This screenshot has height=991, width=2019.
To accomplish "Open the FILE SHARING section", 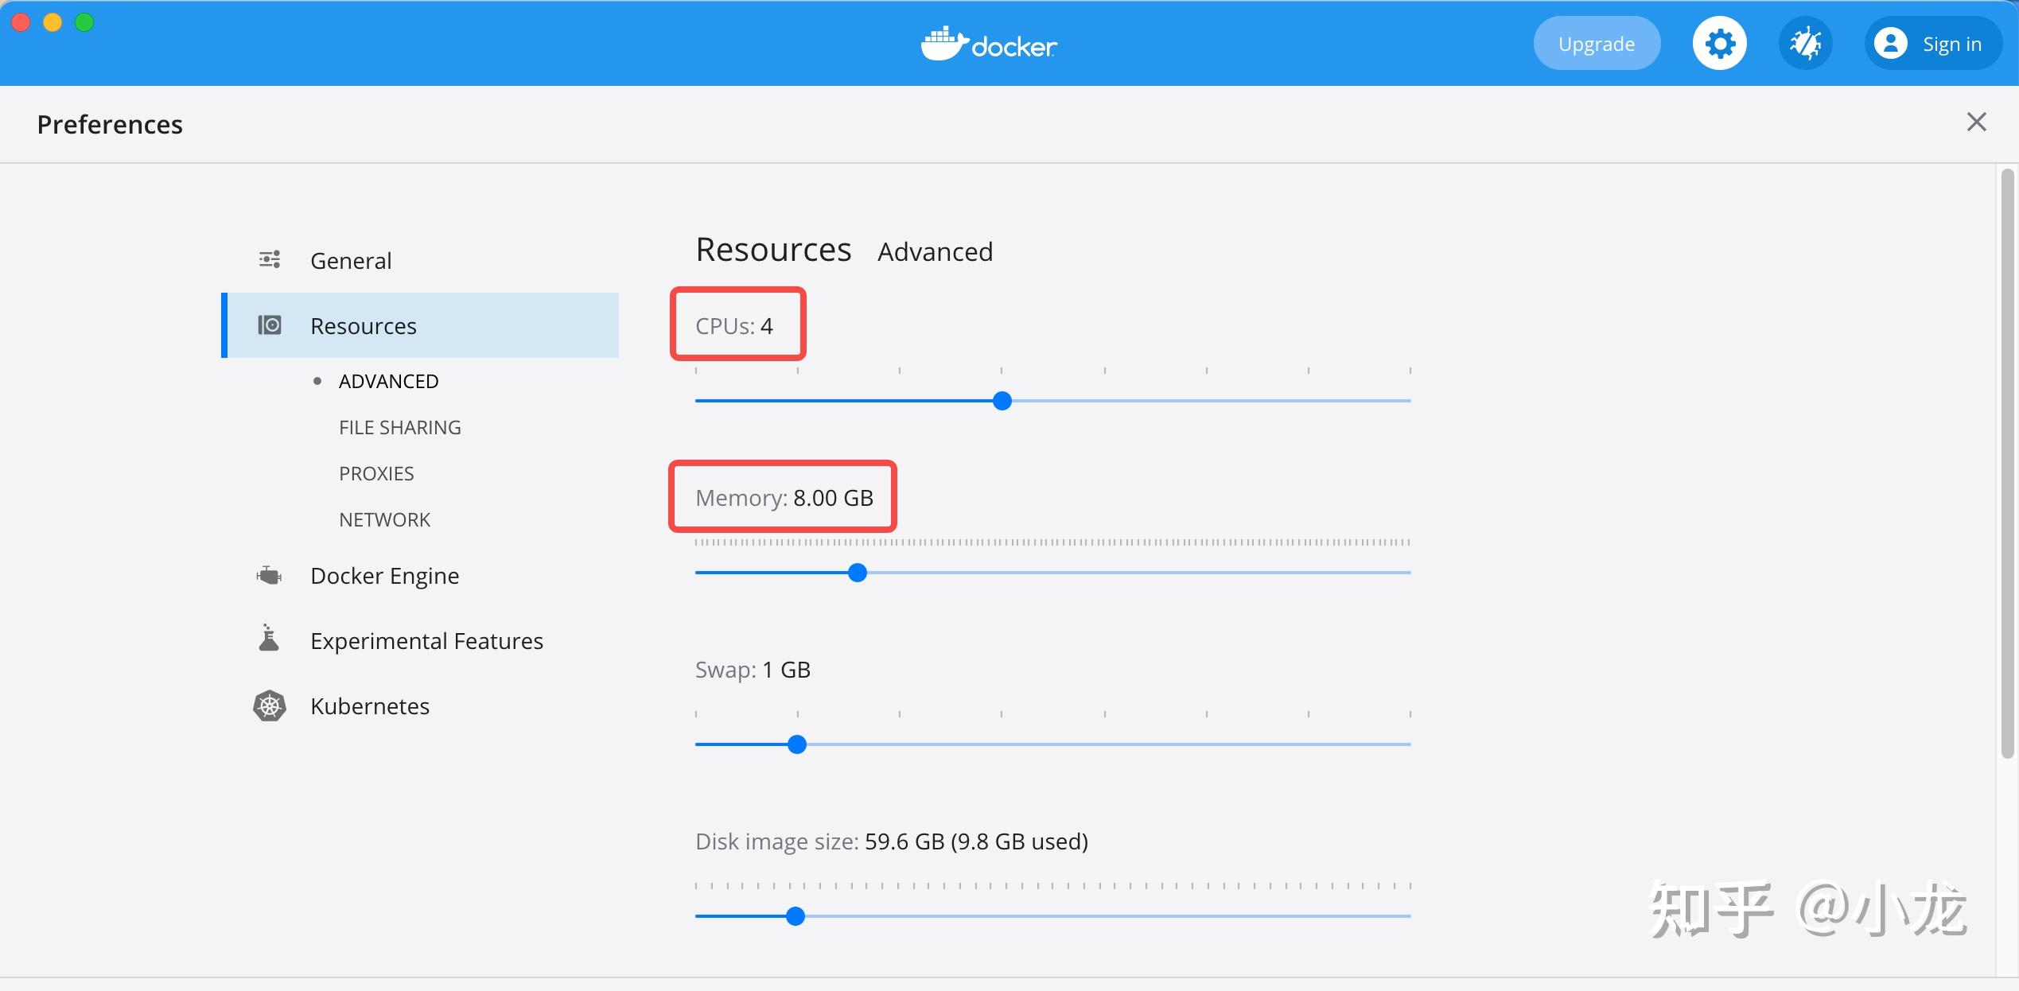I will click(x=399, y=427).
